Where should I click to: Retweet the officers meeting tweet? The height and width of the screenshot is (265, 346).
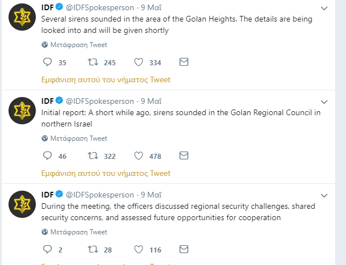point(93,250)
